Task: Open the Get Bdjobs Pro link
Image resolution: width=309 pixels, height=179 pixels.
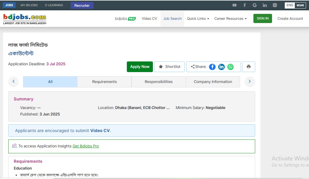Action: pyautogui.click(x=86, y=146)
